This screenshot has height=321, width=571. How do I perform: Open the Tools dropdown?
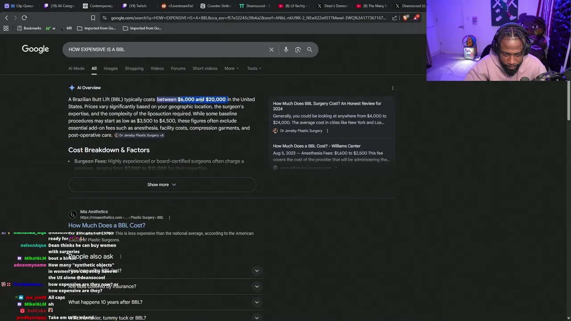(x=254, y=68)
